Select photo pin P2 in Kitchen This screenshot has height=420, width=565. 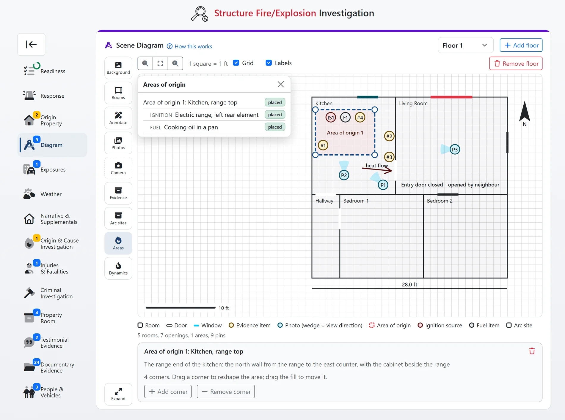[344, 175]
